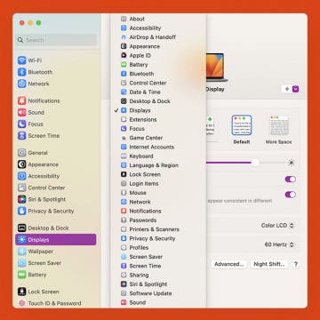
Task: Click Lock Screen icon in the sidebar
Action: 21,292
